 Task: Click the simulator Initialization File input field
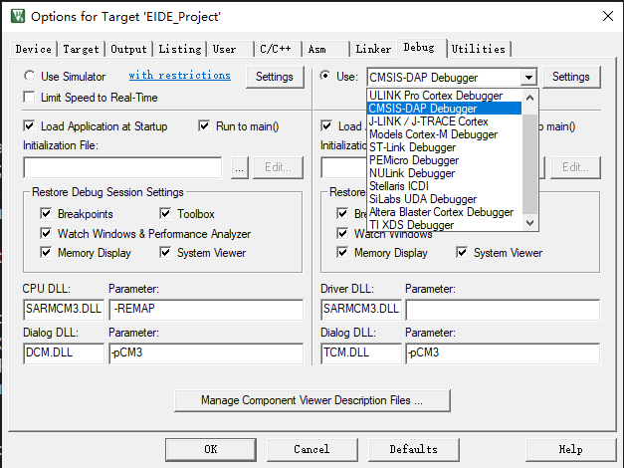(x=122, y=167)
